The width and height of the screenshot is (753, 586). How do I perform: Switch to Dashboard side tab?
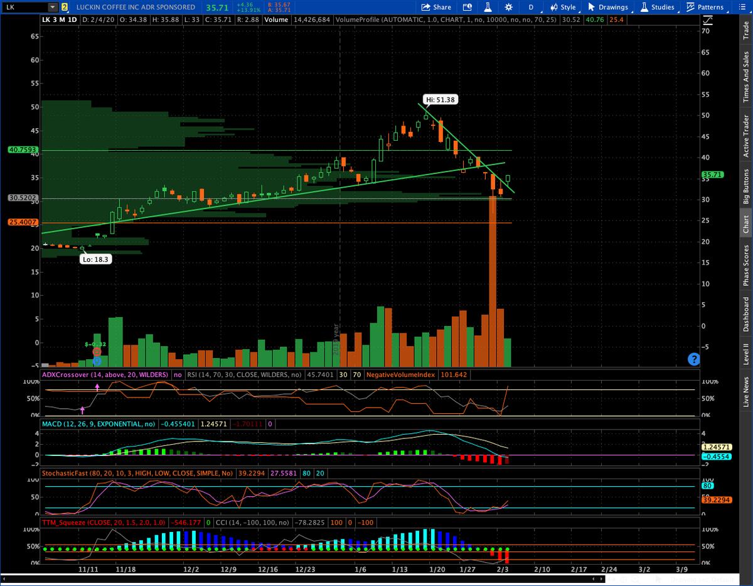coord(745,315)
